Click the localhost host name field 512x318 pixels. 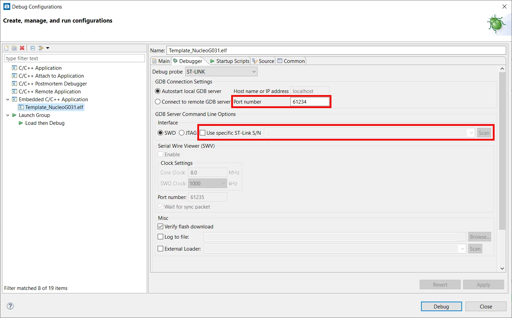pyautogui.click(x=310, y=91)
